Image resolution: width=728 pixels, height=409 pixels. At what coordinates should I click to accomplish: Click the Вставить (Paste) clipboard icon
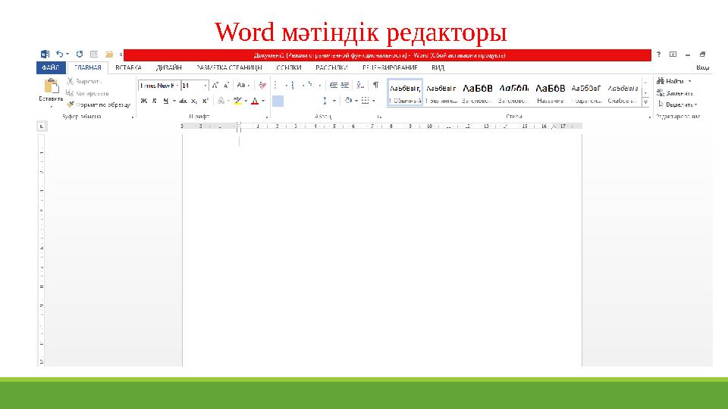51,86
